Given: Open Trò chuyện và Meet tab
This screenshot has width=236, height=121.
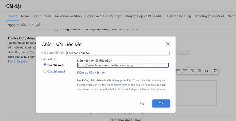Looking at the screenshot, I should pos(209,16).
